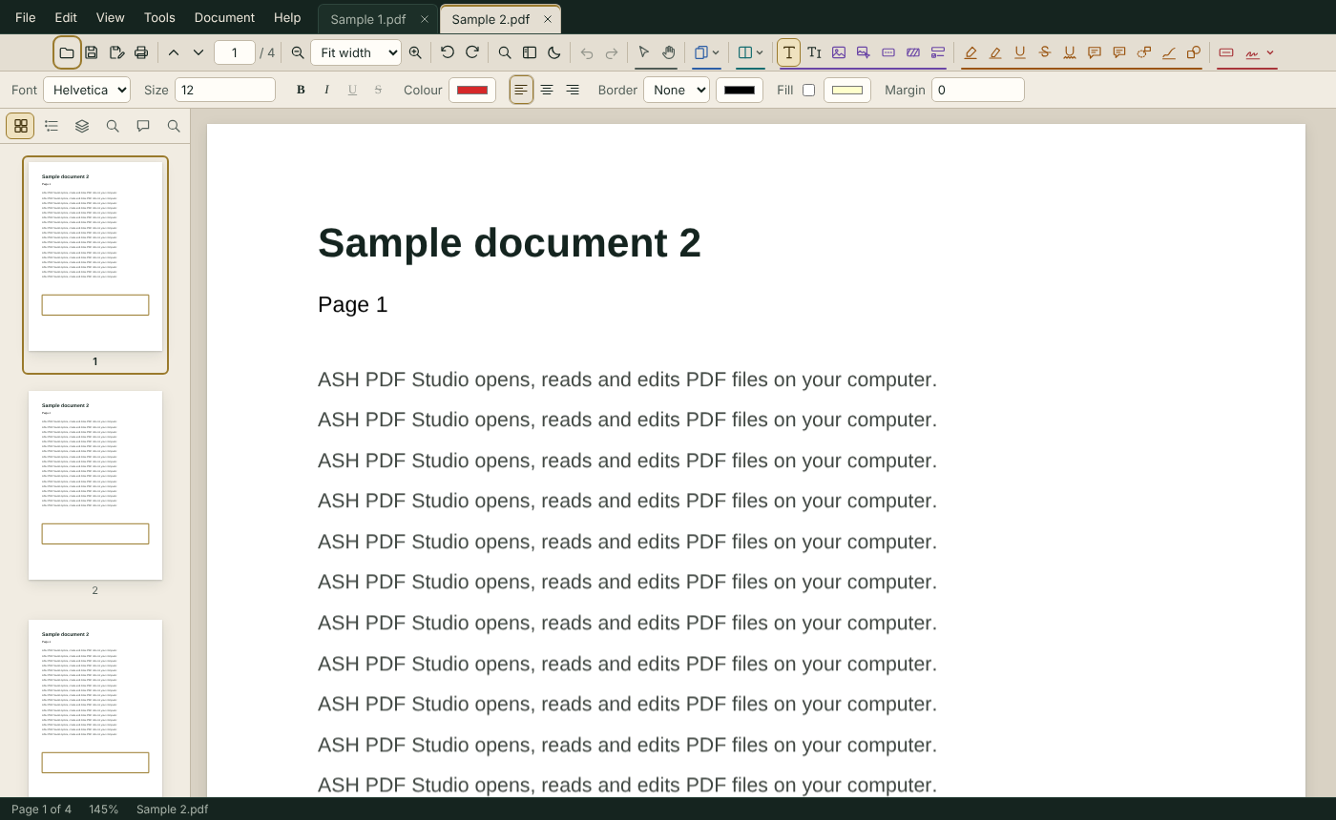Open the Tools menu
The image size is (1336, 820).
[x=159, y=17]
